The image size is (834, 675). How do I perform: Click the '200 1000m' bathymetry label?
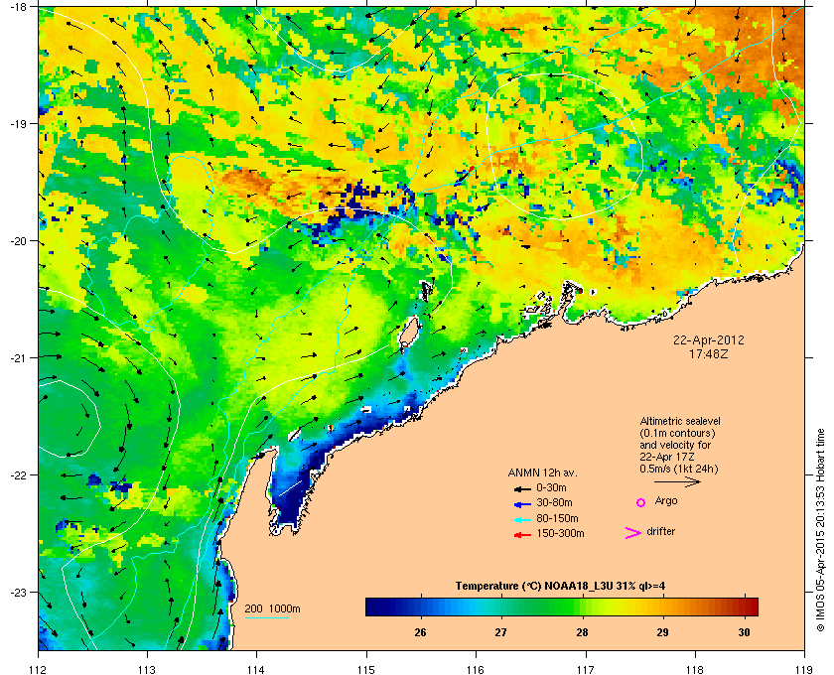point(272,609)
